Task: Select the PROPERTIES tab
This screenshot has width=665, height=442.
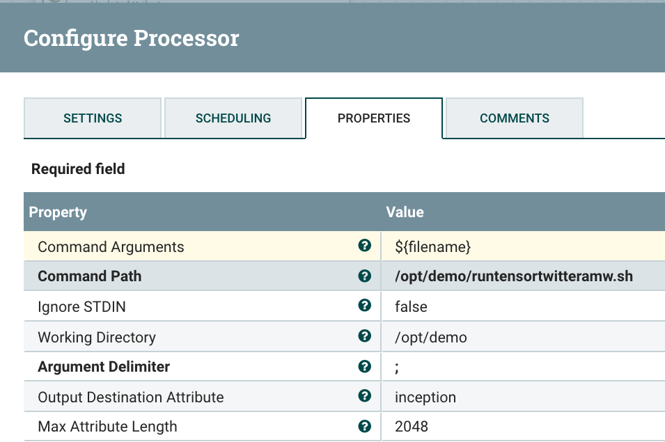Action: (x=373, y=118)
